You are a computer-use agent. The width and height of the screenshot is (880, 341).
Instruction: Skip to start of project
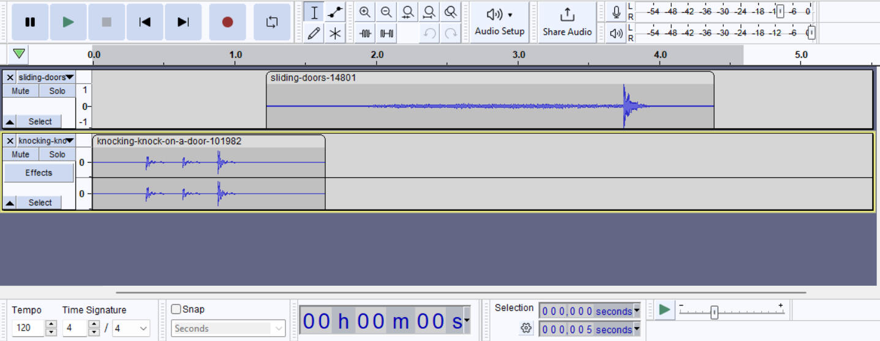point(145,22)
